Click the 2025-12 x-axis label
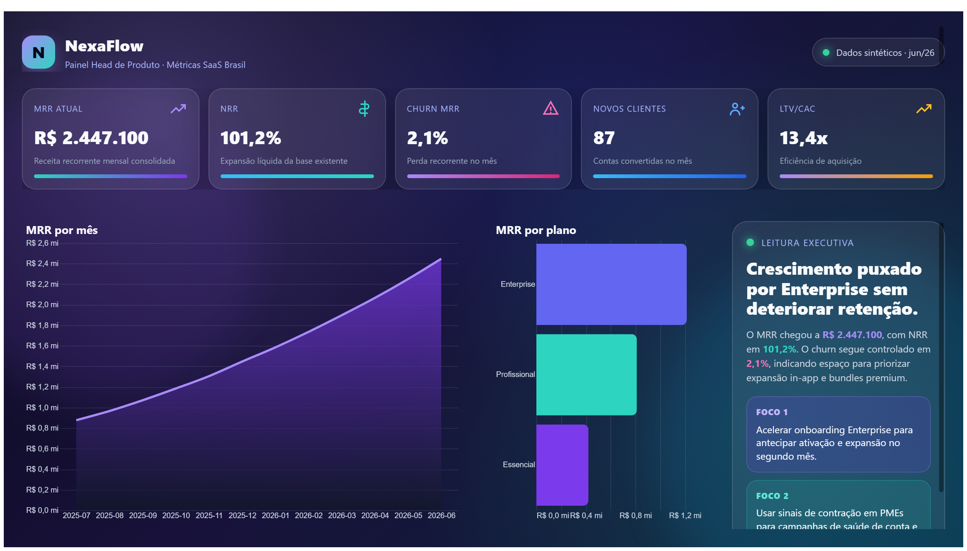Viewport: 967px width, 551px height. coord(243,516)
